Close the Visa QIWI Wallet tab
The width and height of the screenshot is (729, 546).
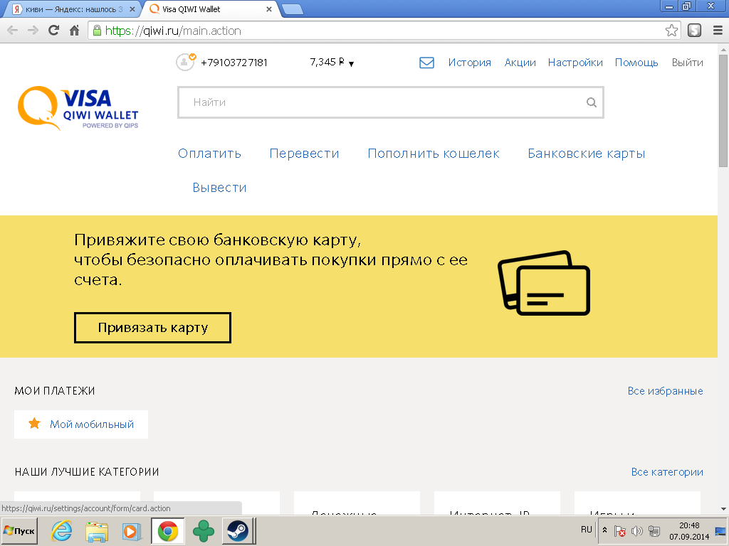coord(268,9)
